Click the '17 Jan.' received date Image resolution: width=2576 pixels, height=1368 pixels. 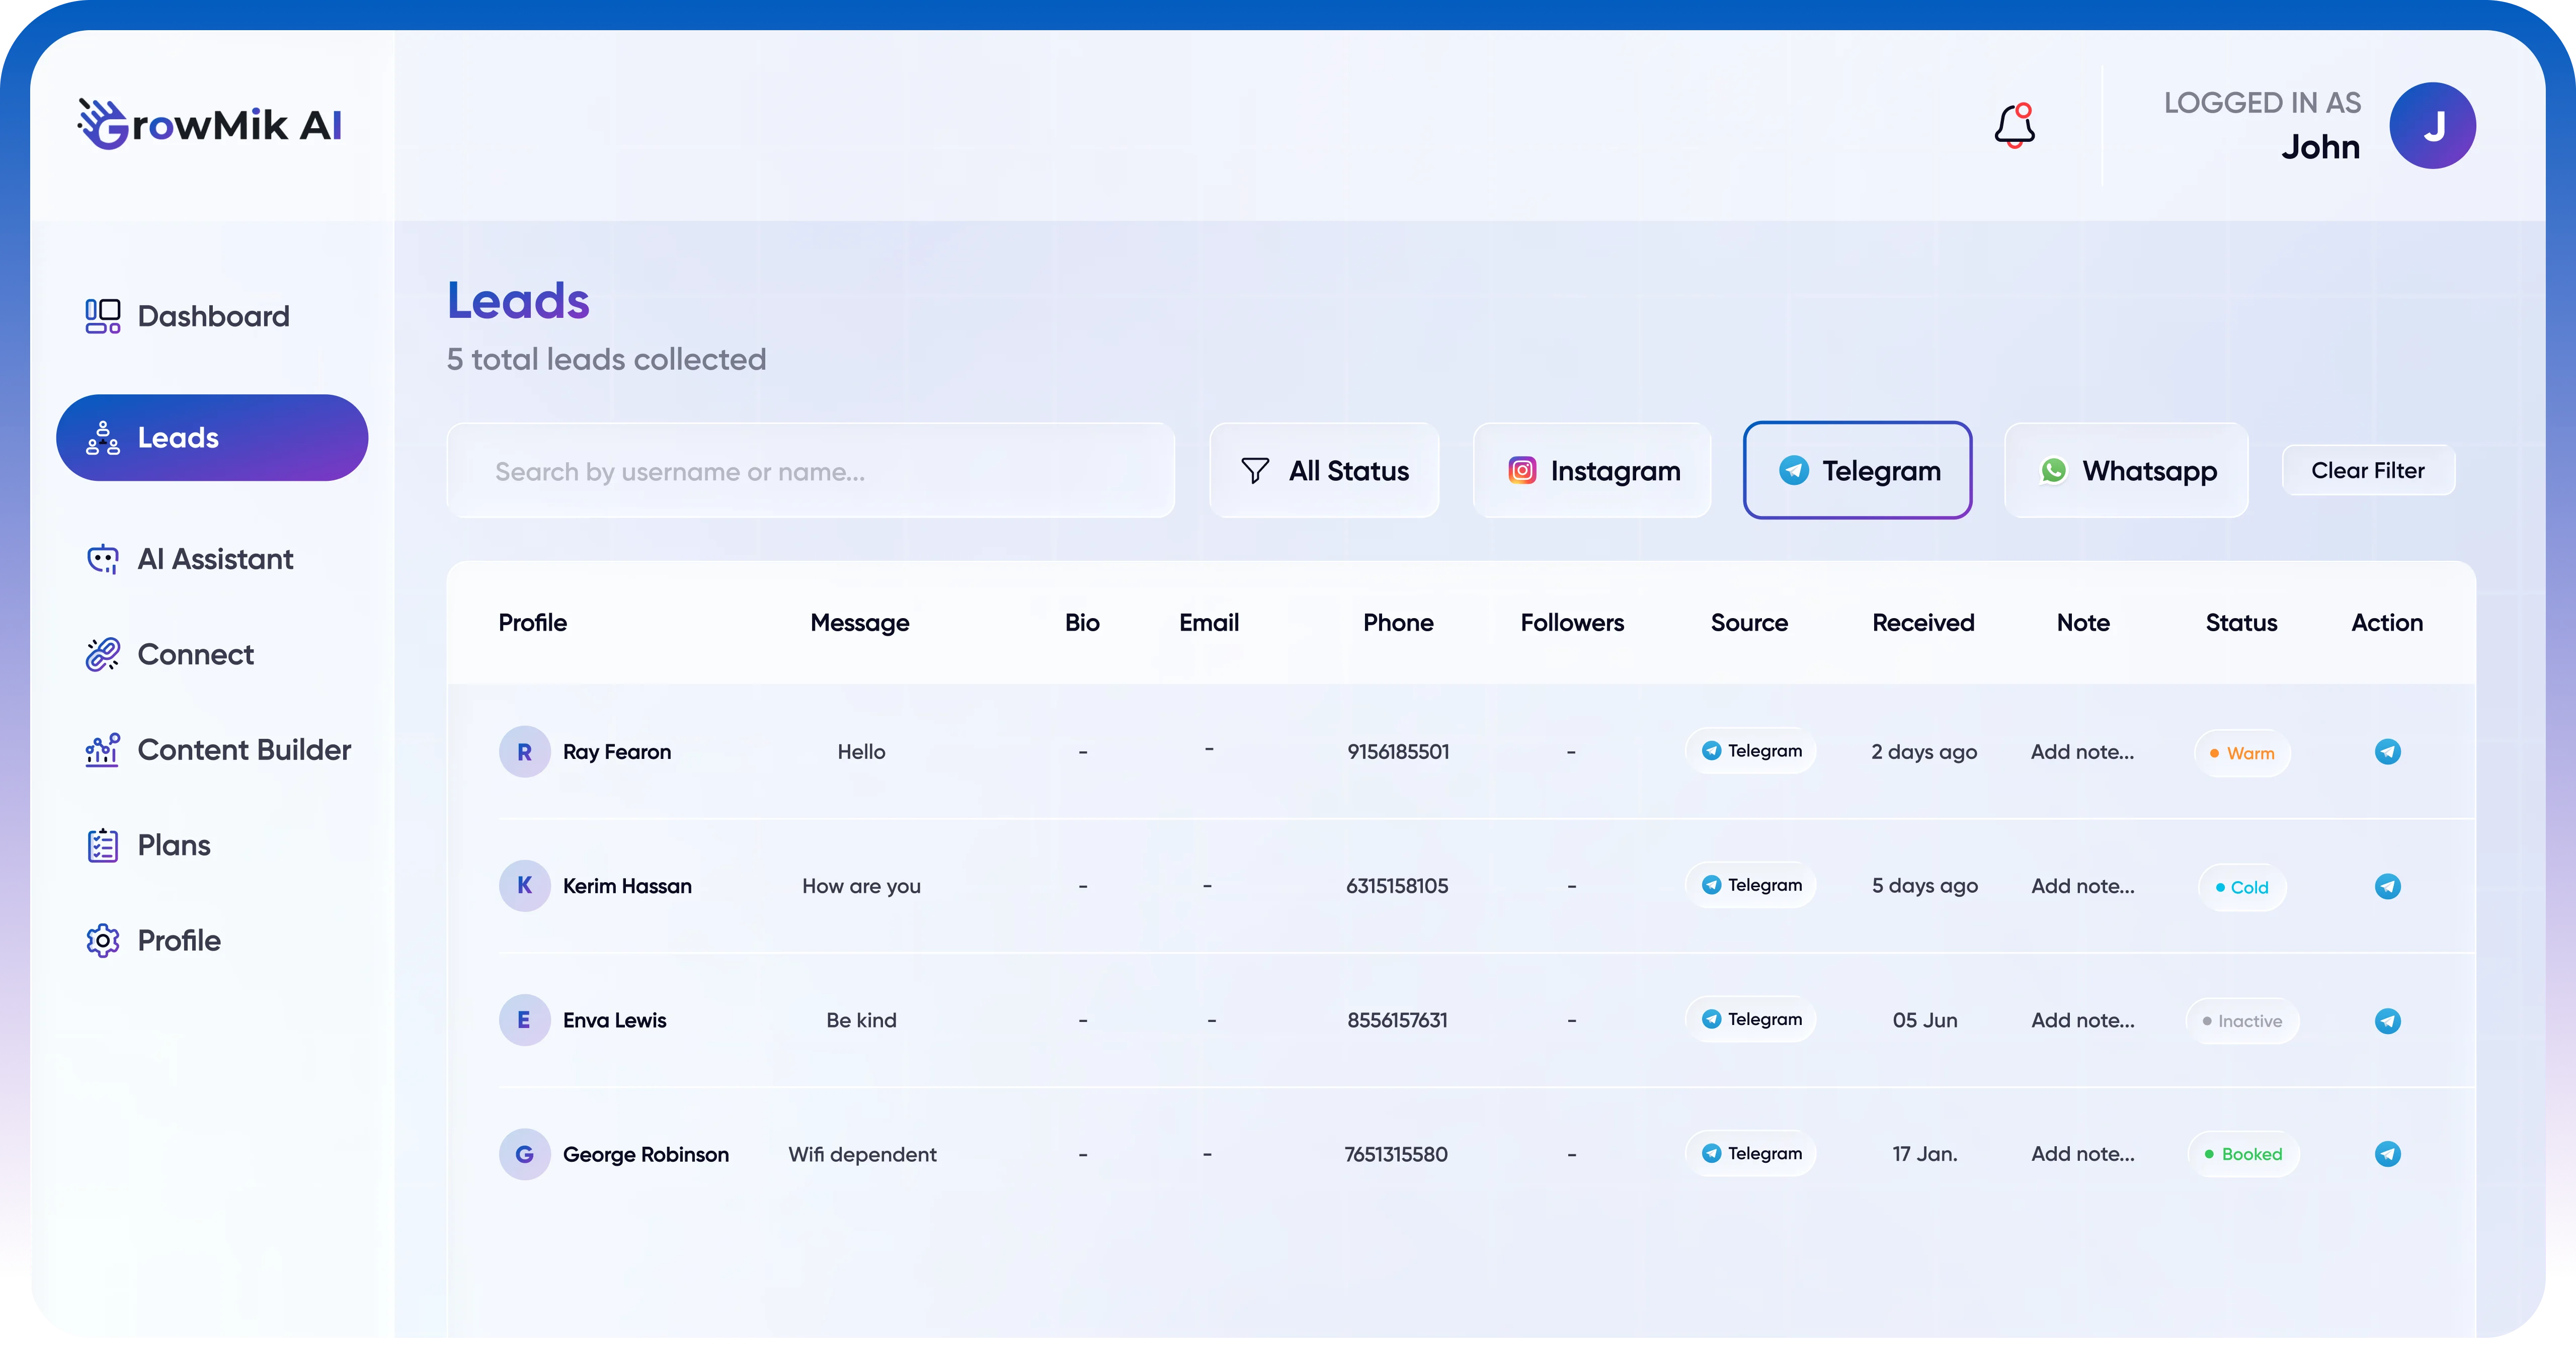1925,1154
